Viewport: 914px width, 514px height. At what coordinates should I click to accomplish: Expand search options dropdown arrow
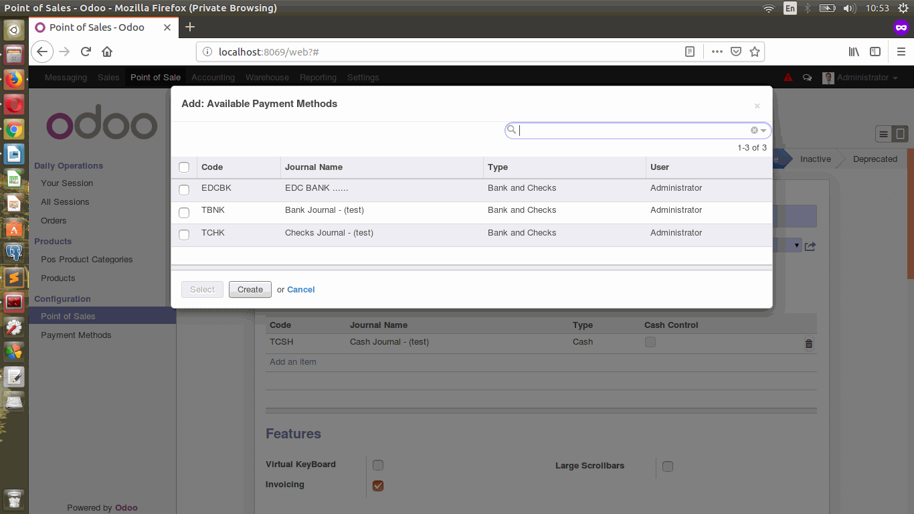click(763, 131)
